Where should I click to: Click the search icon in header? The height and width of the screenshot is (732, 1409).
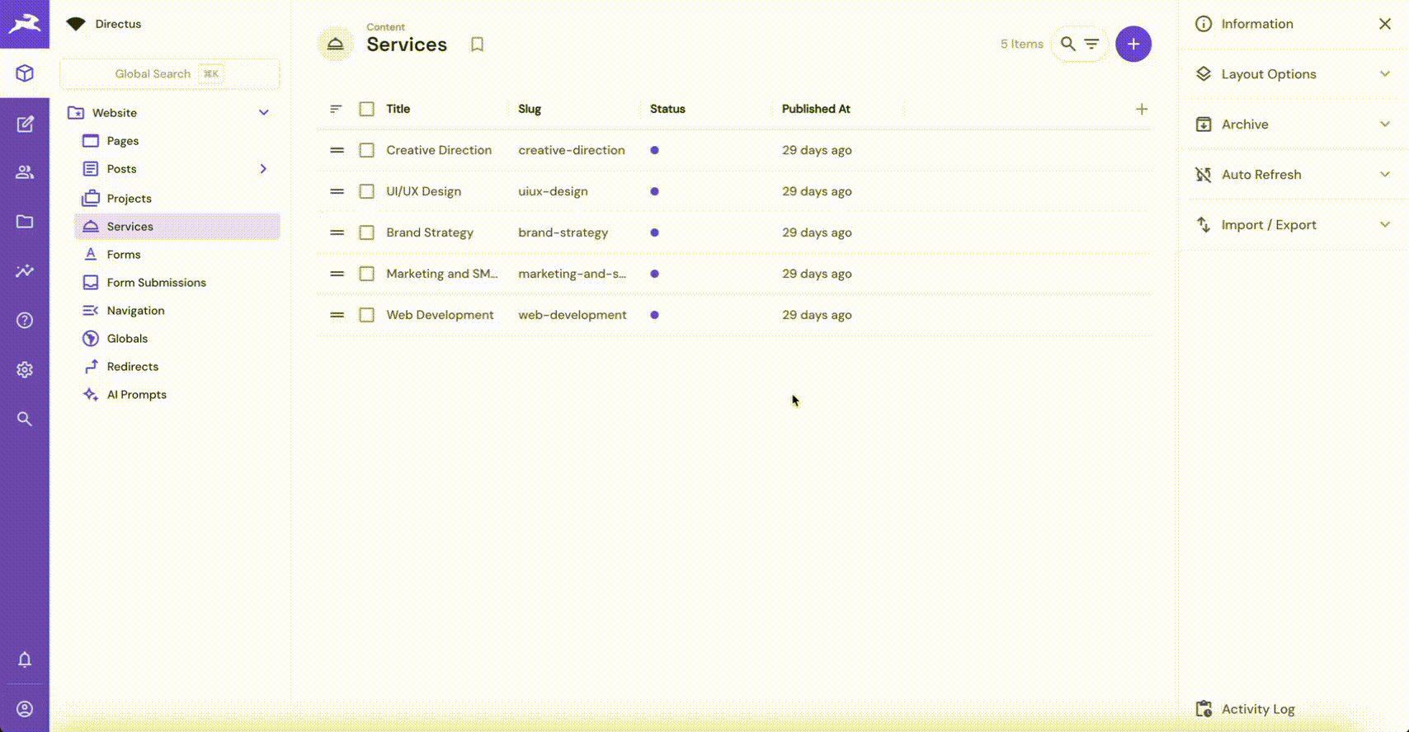(x=1067, y=45)
